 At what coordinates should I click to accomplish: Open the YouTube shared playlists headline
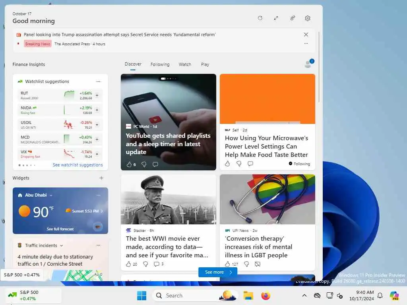pyautogui.click(x=168, y=144)
